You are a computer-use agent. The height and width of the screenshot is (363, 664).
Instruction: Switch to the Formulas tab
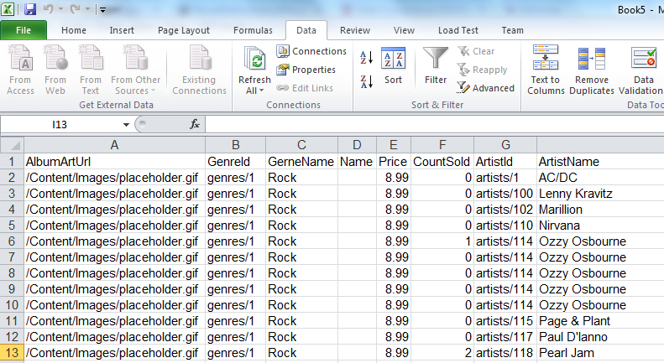tap(253, 30)
